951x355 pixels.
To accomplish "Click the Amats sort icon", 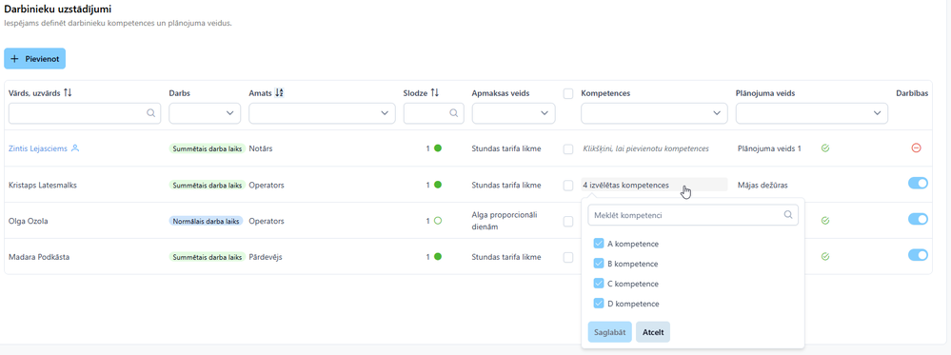I will click(x=279, y=93).
